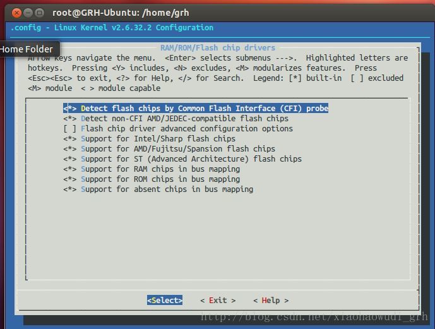
Task: Toggle Support for AMD/Fujitsu/Spansion flash chips
Action: (x=169, y=148)
